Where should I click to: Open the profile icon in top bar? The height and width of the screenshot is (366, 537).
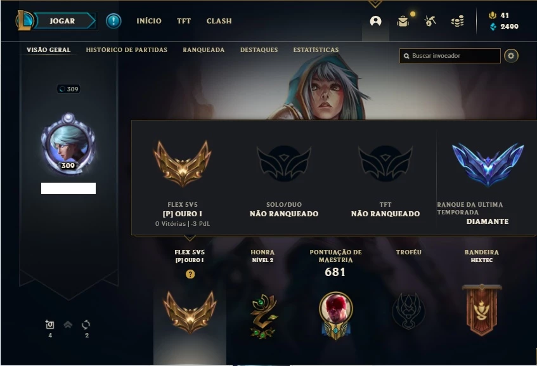pos(376,21)
